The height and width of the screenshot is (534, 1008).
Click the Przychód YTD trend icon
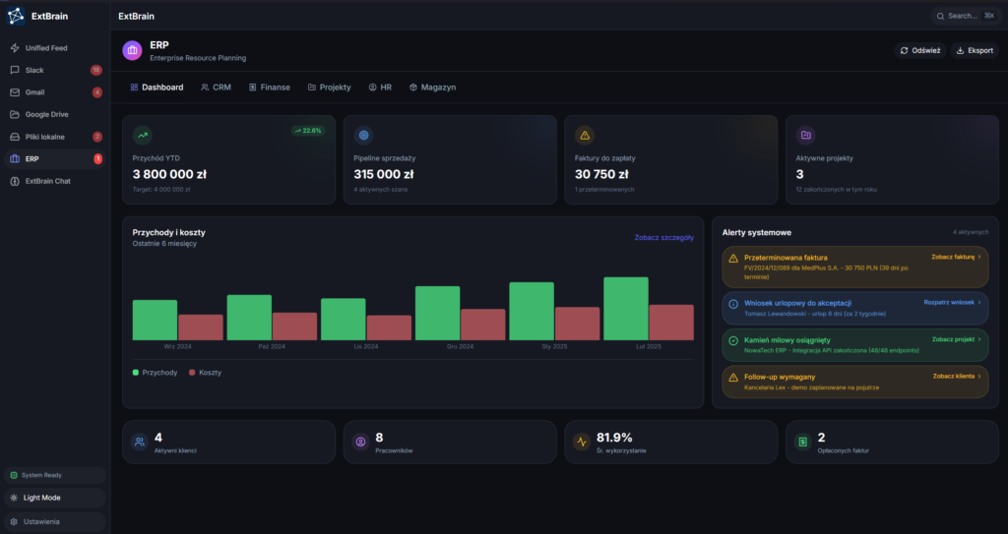point(143,135)
